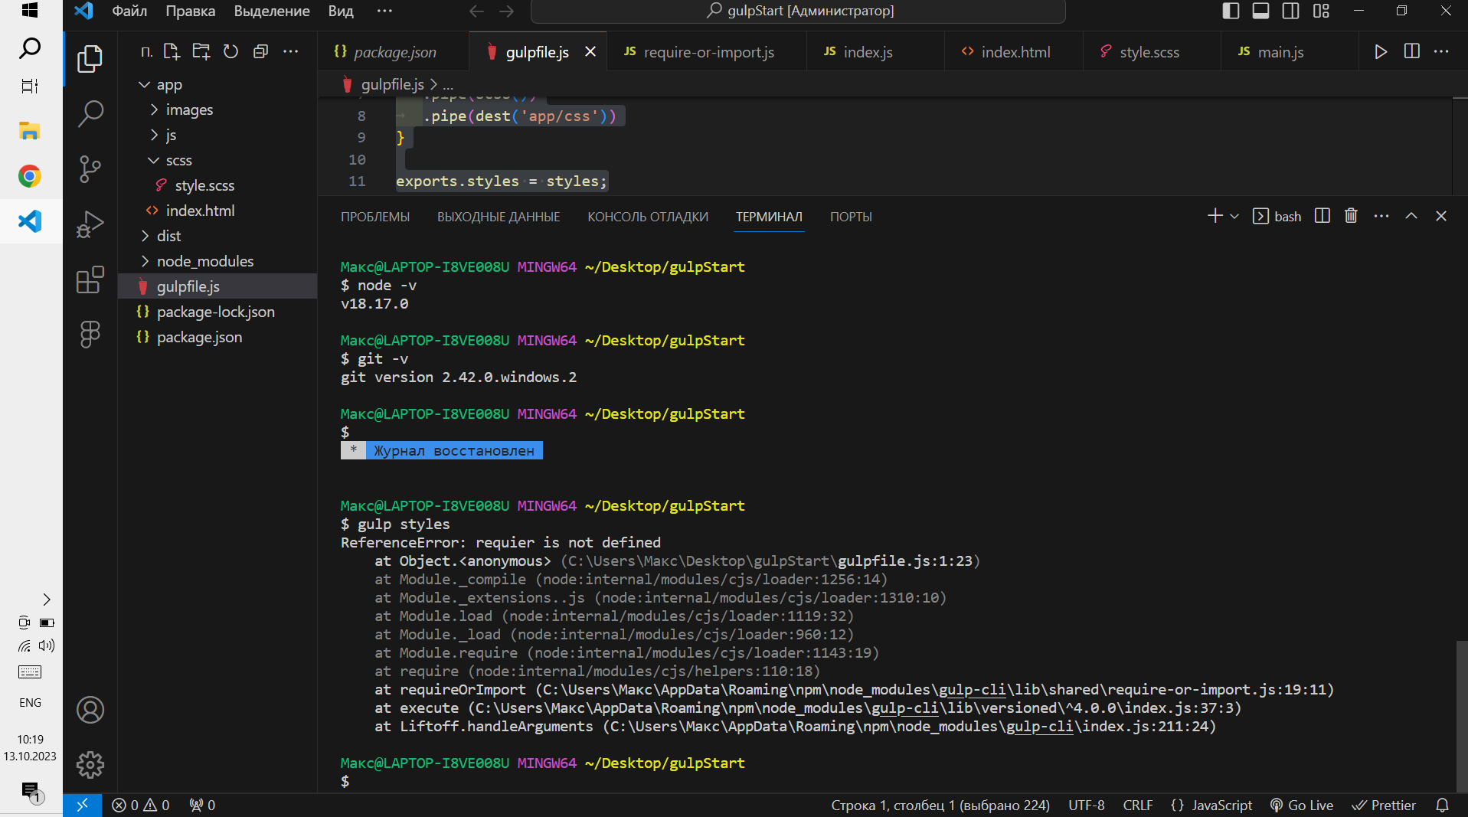Open editor more actions menu
Viewport: 1468px width, 817px height.
point(1441,51)
